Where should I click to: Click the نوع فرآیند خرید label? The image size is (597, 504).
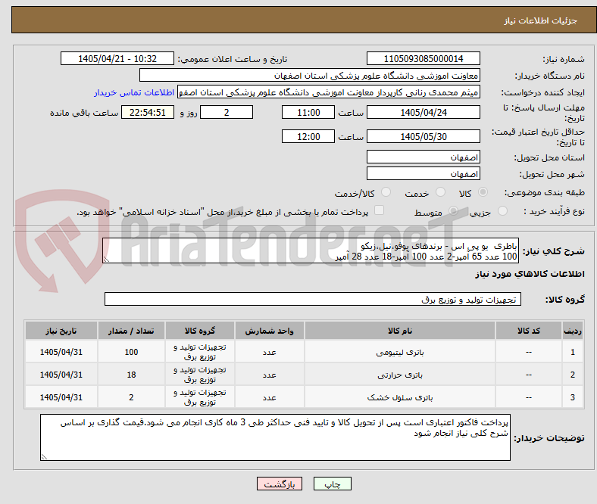(x=555, y=211)
